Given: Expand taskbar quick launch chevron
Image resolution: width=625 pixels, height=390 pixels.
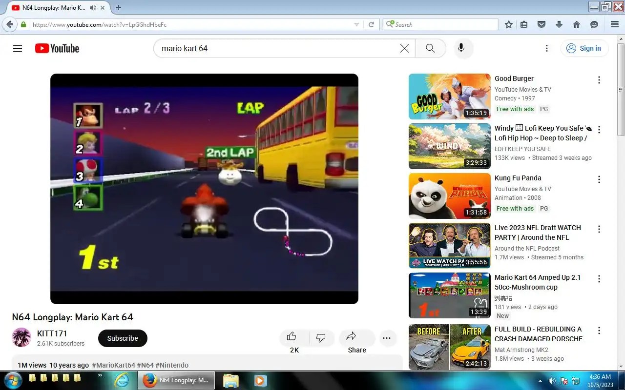Looking at the screenshot, I should coord(100,375).
